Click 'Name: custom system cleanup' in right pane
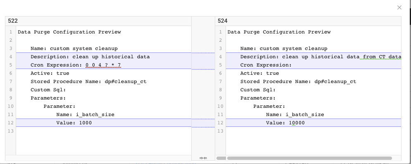The height and width of the screenshot is (164, 411). [284, 48]
